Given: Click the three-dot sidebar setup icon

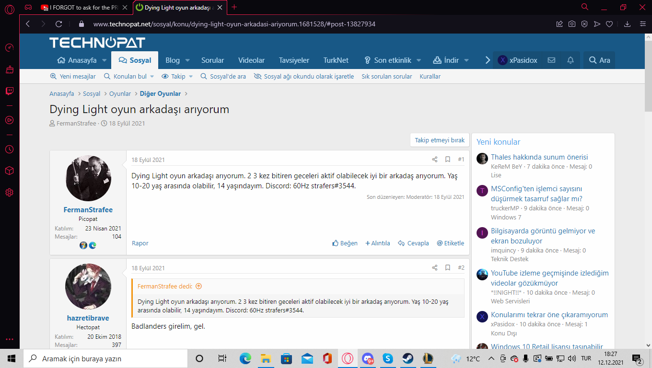Looking at the screenshot, I should click(x=10, y=339).
